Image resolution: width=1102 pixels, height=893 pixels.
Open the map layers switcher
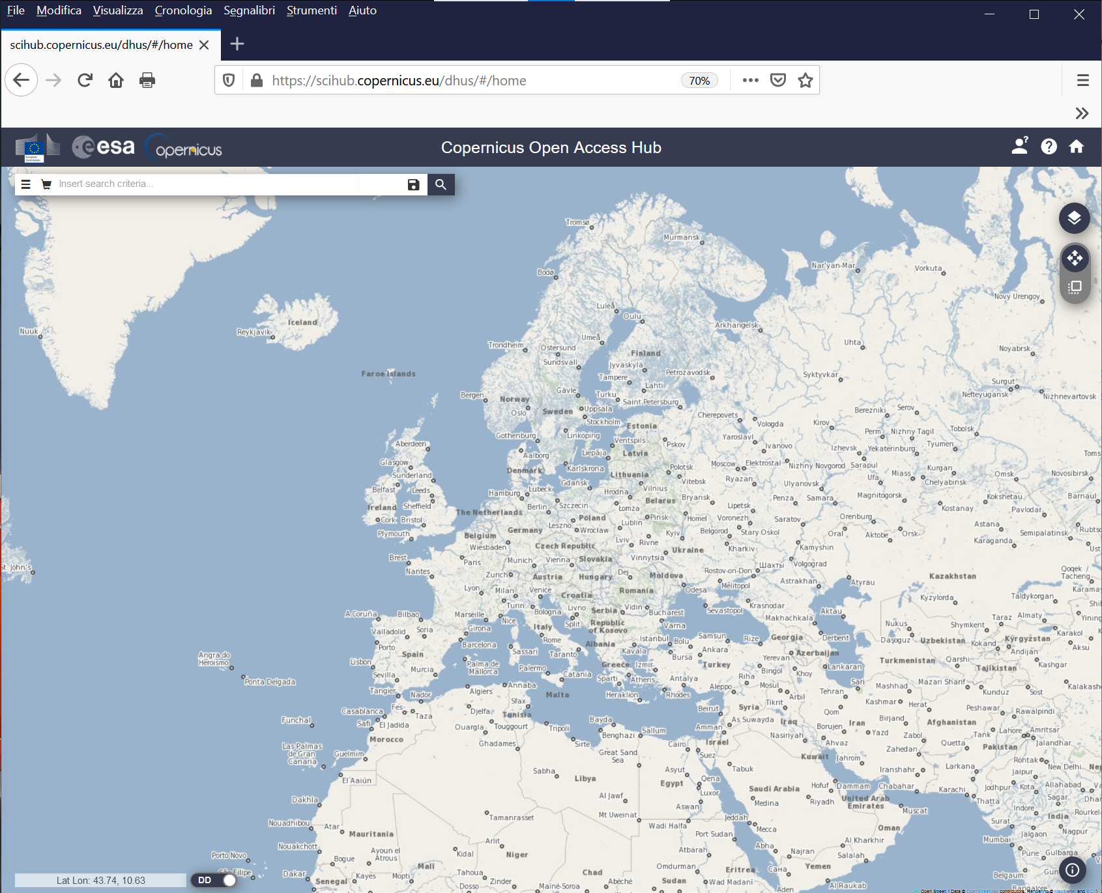point(1074,218)
